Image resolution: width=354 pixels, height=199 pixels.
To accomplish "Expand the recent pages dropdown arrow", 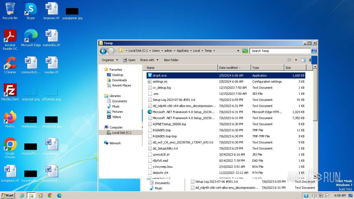I will click(x=116, y=51).
